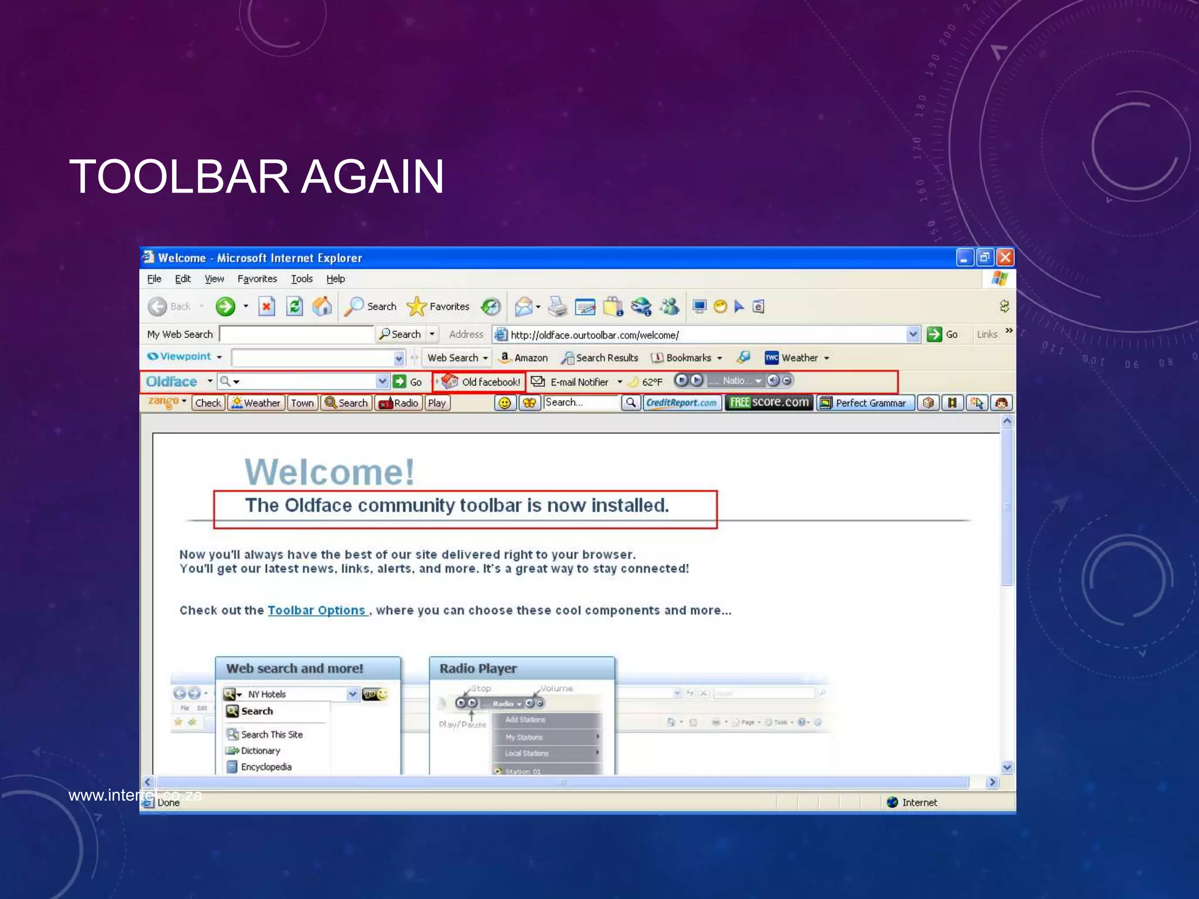Click the address bar URL field
This screenshot has width=1199, height=899.
coord(705,334)
